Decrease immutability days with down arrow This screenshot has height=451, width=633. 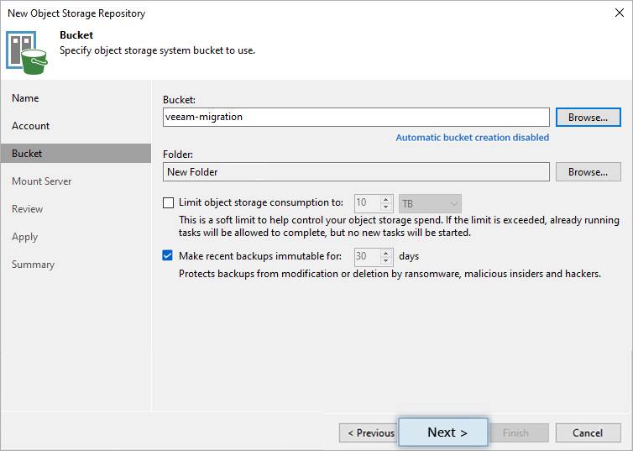(x=386, y=260)
